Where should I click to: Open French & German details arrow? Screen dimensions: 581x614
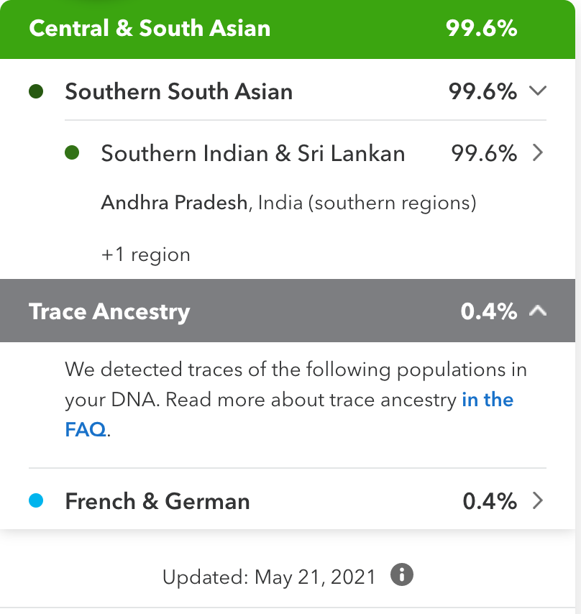tap(537, 501)
